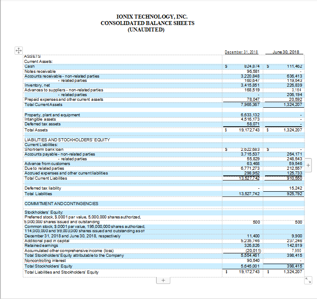Screen dimensions: 317x299
Task: Click the Notes receivable label
Action: point(40,72)
